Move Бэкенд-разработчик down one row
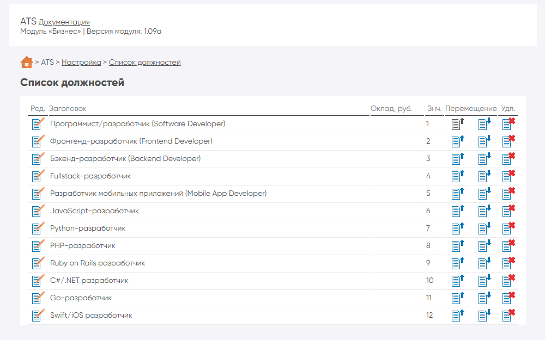This screenshot has height=340, width=545. (484, 159)
